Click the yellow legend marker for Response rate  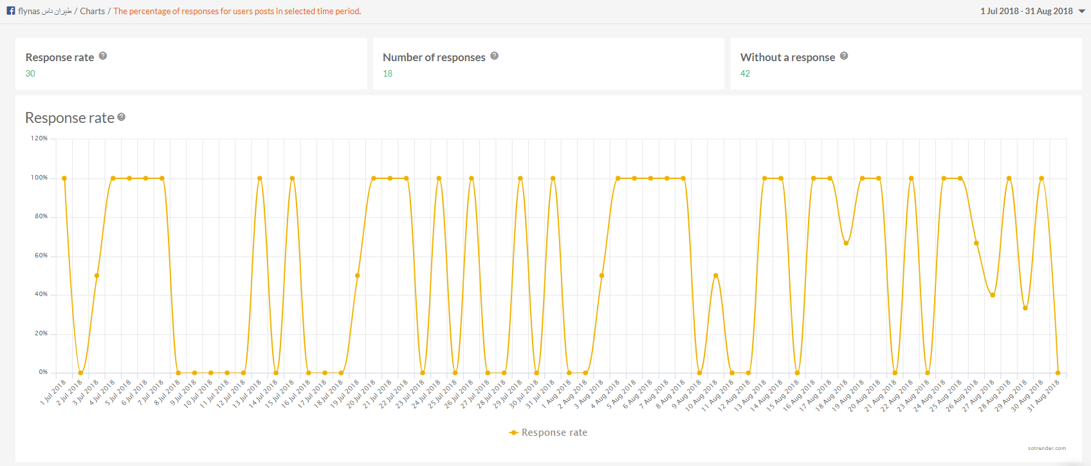point(513,433)
